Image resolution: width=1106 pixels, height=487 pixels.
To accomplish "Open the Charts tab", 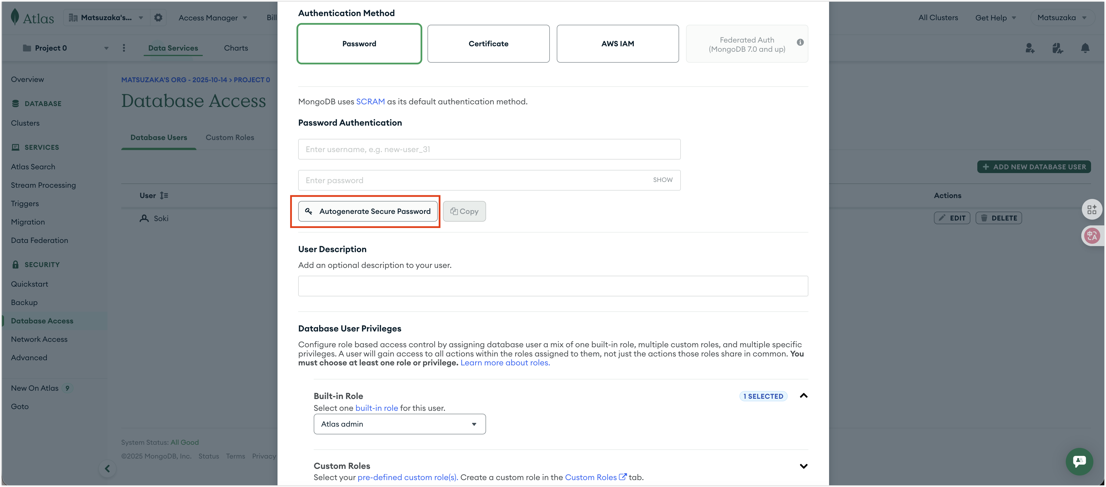I will [236, 48].
